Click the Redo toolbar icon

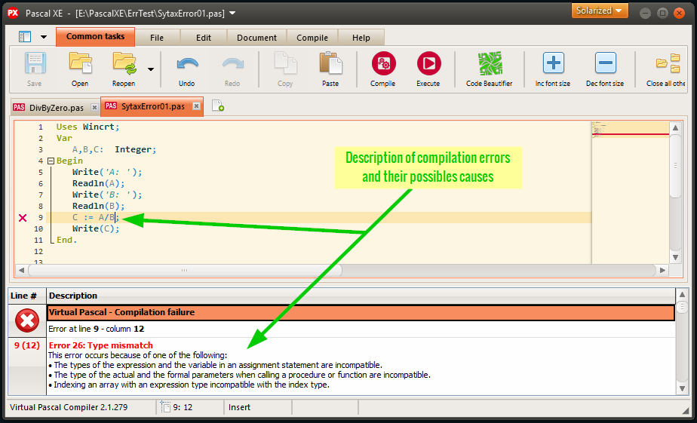232,64
